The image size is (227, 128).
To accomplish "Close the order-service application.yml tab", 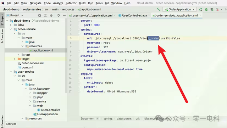I will [200, 16].
